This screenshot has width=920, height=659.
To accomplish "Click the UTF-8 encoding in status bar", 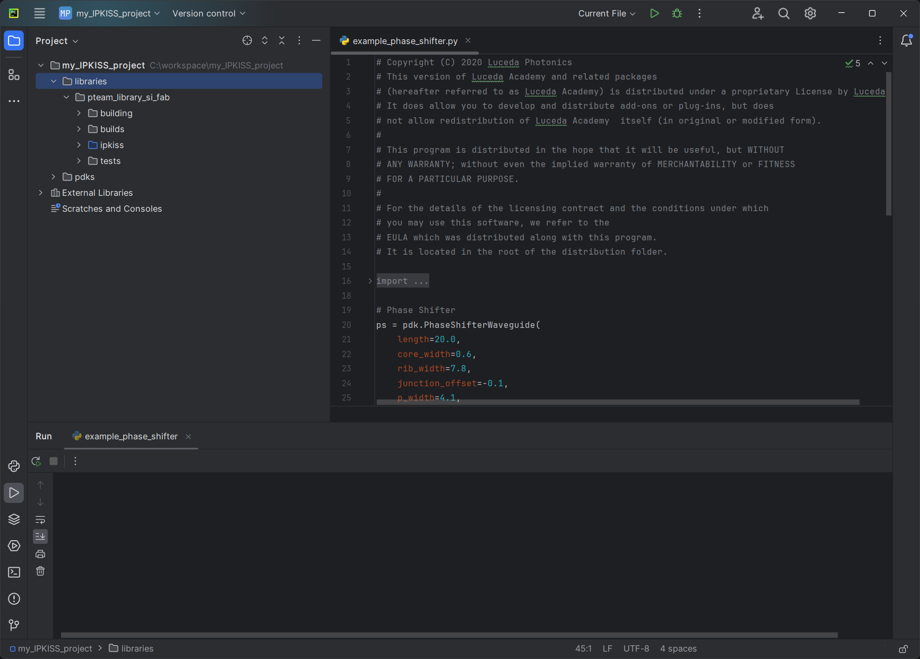I will (x=636, y=648).
